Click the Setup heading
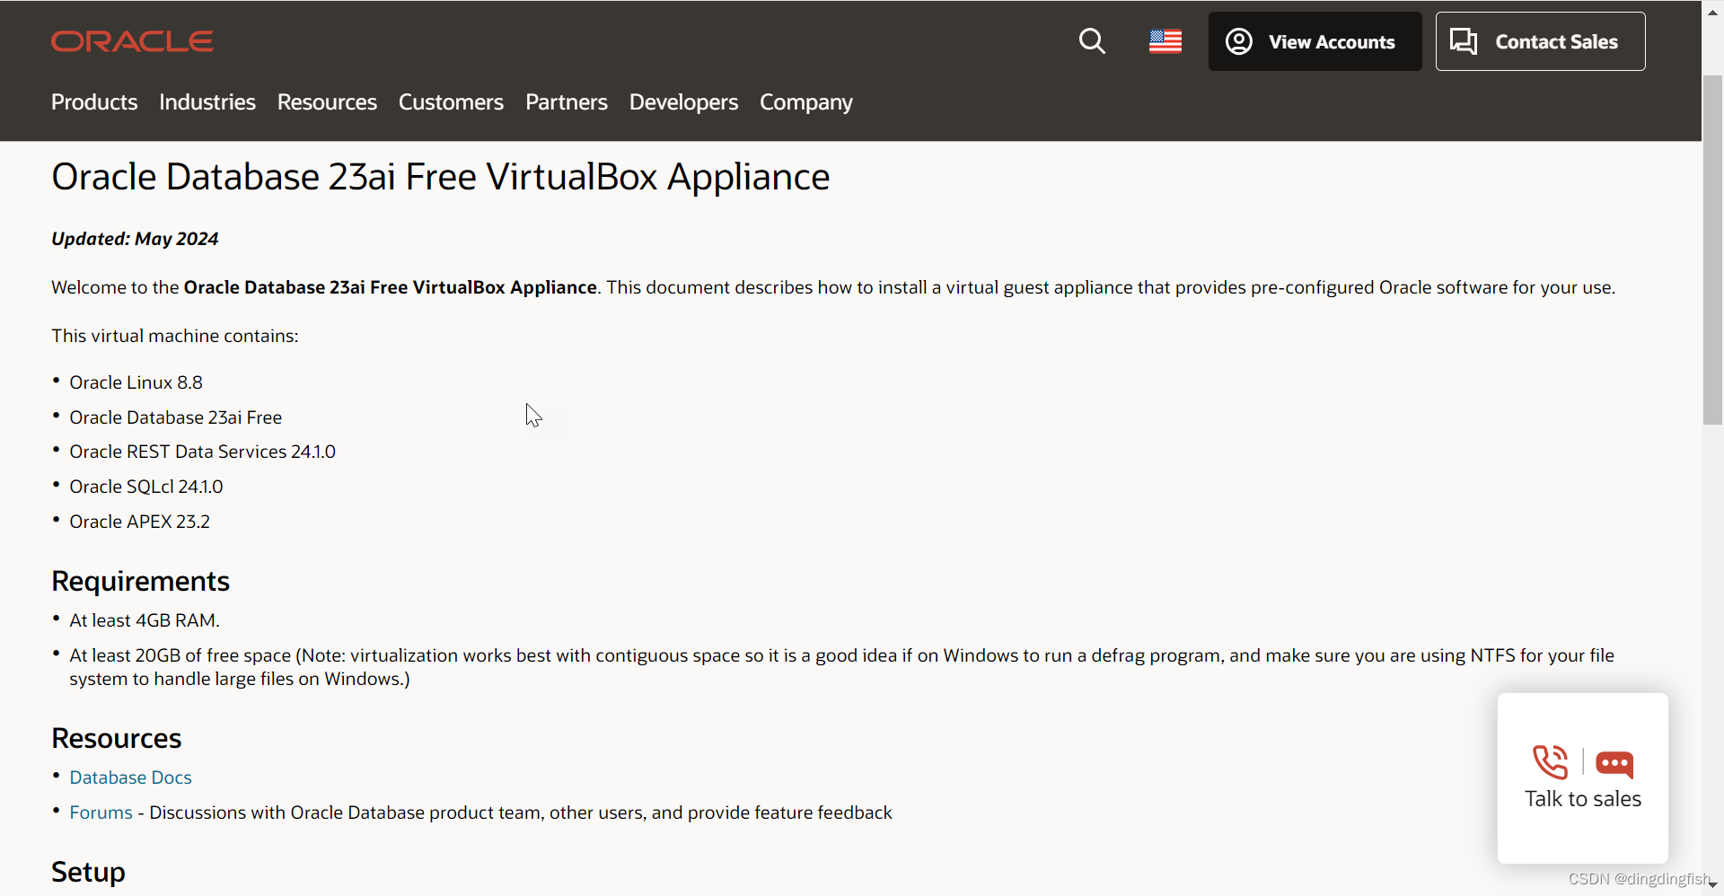The image size is (1724, 896). (88, 872)
